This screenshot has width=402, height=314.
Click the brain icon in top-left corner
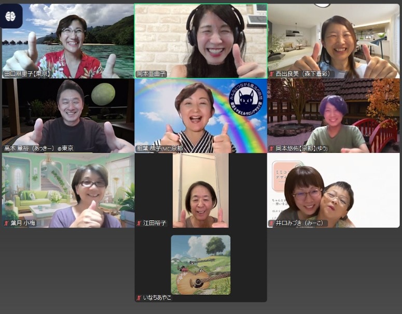(11, 16)
